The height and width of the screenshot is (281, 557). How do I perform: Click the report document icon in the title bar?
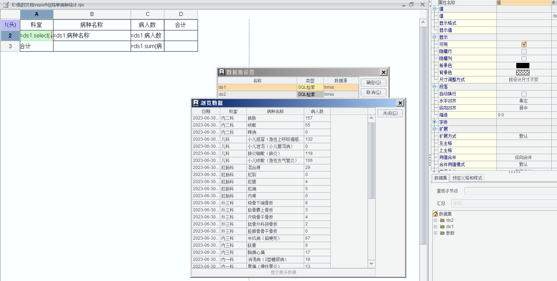[6, 5]
